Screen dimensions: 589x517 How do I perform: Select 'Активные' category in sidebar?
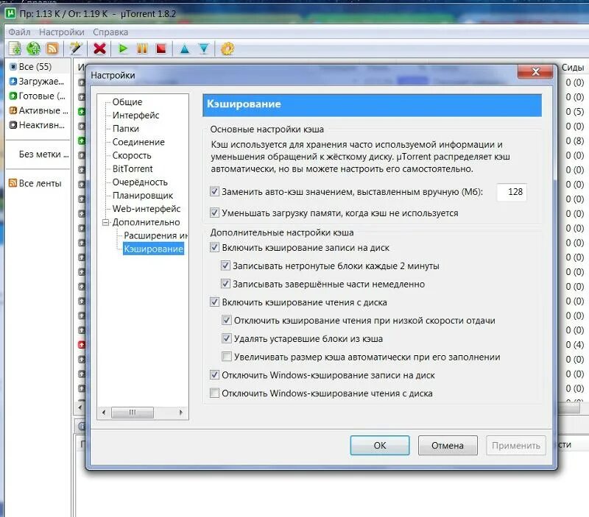tap(39, 110)
